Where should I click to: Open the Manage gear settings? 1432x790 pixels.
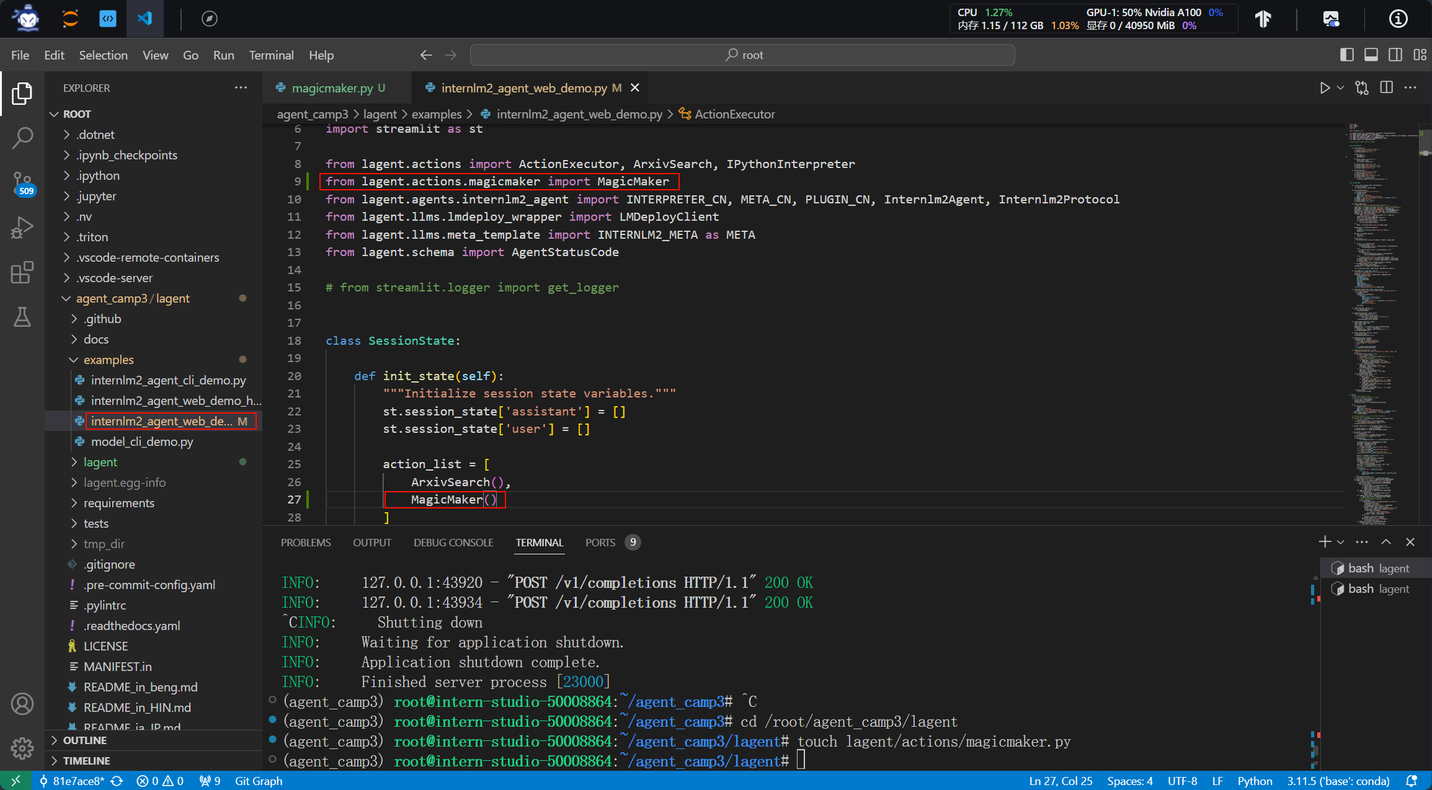(22, 748)
